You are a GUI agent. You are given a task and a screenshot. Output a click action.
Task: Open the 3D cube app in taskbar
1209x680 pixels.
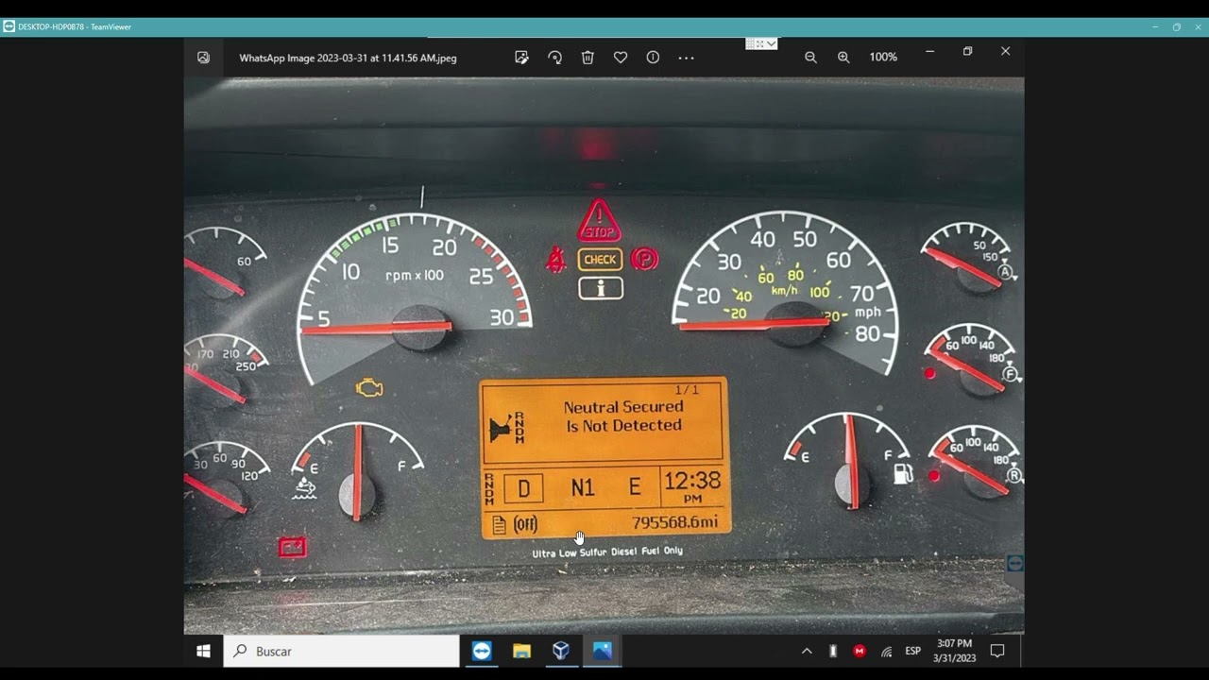click(561, 651)
